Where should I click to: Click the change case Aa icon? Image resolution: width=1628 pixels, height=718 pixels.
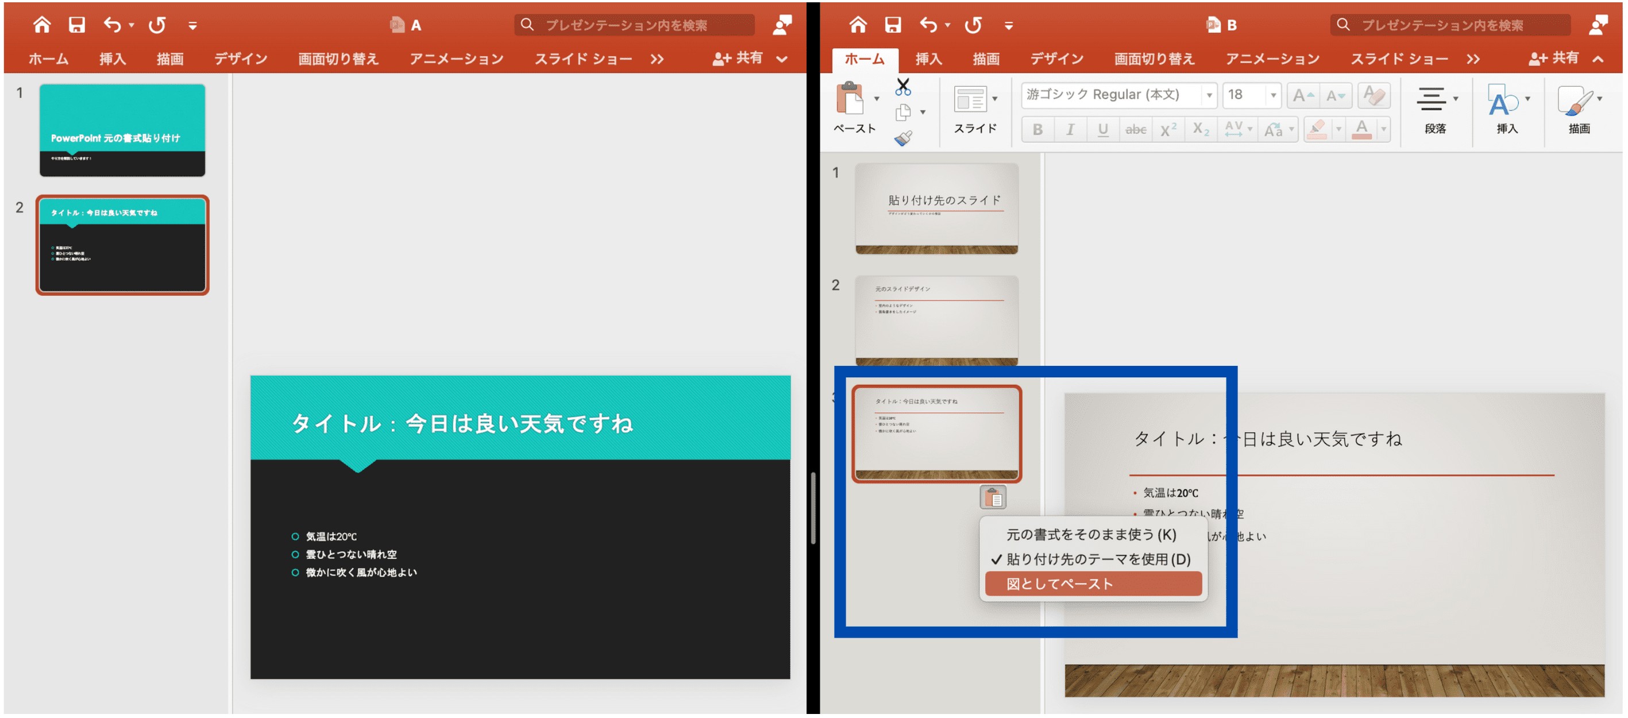click(1274, 130)
